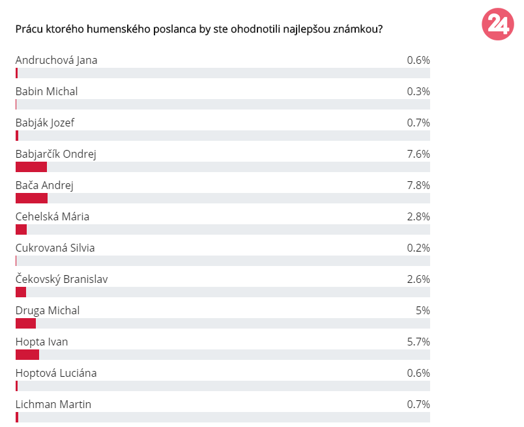Click the poll question heading text
Image resolution: width=524 pixels, height=427 pixels.
199,29
